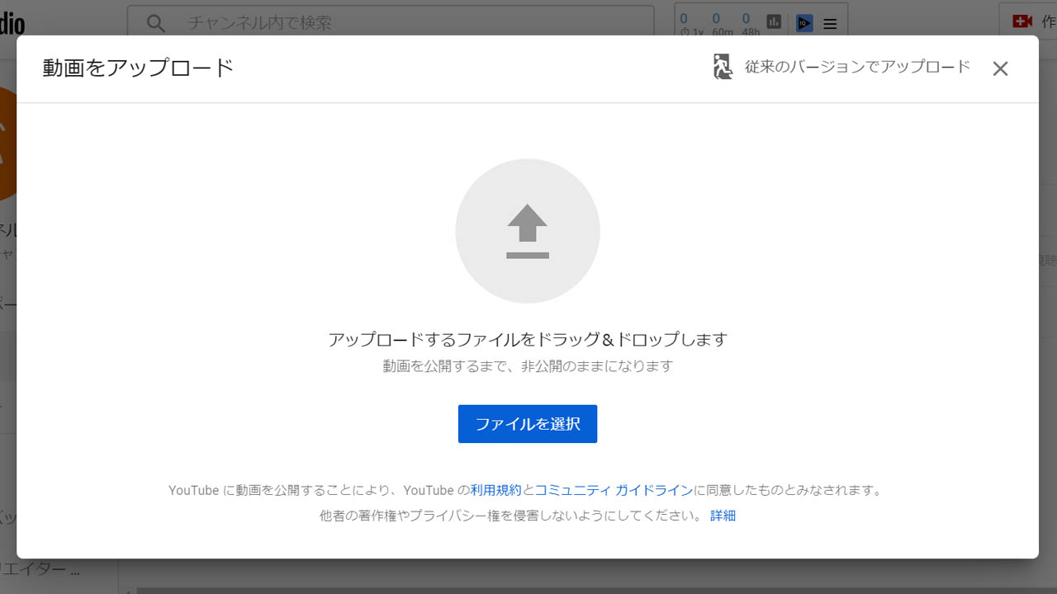
Task: Click the exit-door icon beside 従来のバージョン
Action: click(723, 67)
